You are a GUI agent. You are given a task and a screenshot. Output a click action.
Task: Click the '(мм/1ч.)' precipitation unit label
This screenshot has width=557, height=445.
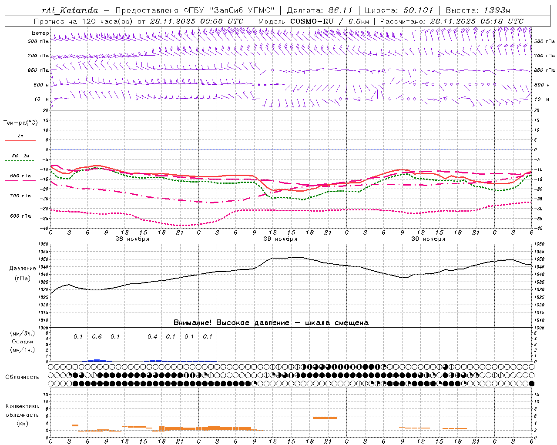[x=23, y=350]
